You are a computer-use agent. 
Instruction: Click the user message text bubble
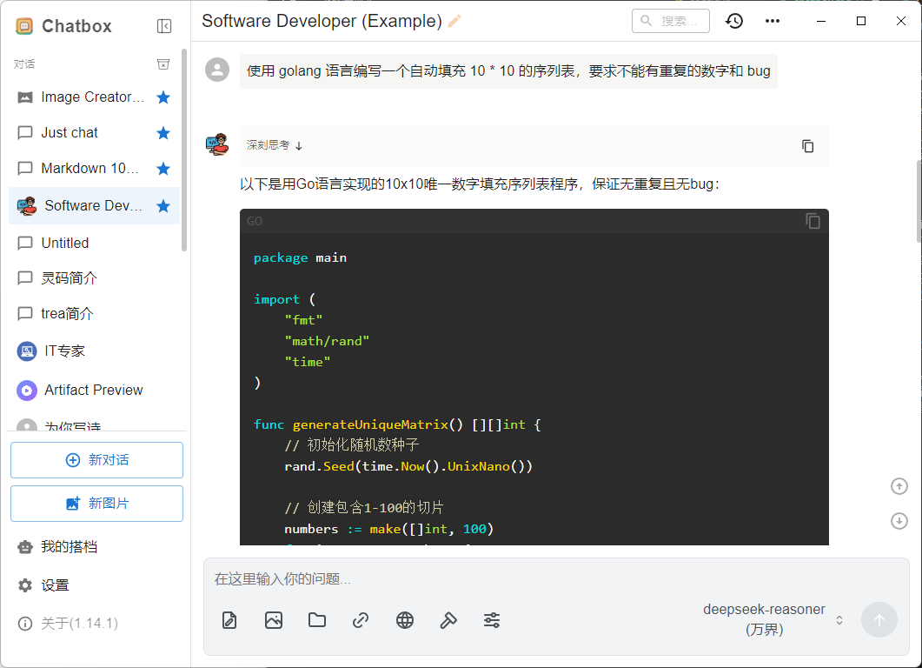(x=508, y=71)
